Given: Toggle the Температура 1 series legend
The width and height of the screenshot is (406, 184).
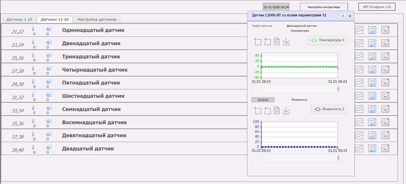Looking at the screenshot, I should pos(327,40).
